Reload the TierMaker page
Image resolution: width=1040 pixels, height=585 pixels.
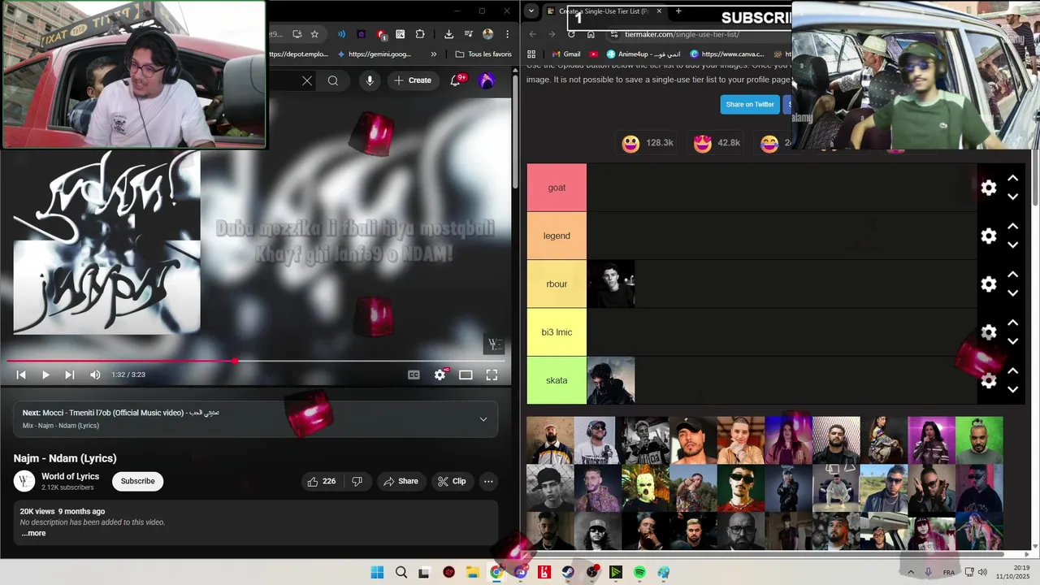tap(571, 34)
